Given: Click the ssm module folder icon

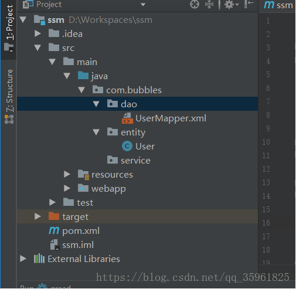Looking at the screenshot, I should [39, 20].
